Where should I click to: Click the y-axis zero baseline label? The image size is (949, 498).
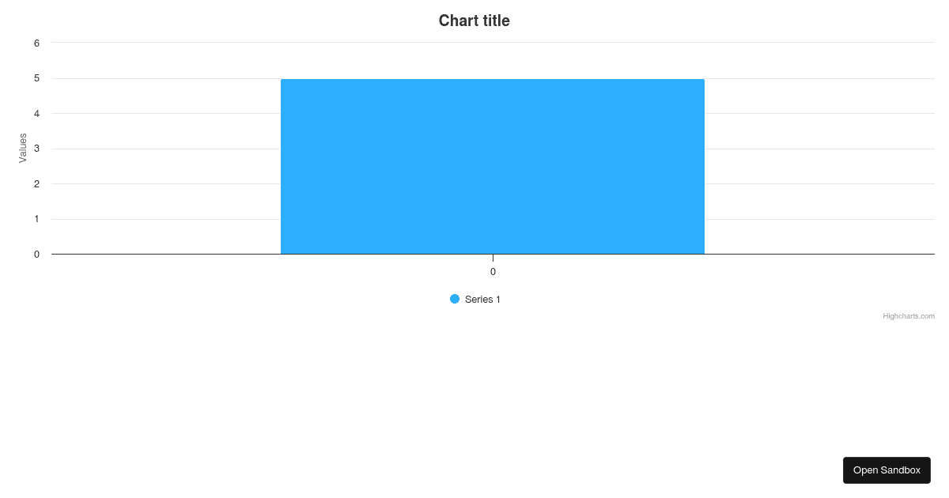coord(36,254)
